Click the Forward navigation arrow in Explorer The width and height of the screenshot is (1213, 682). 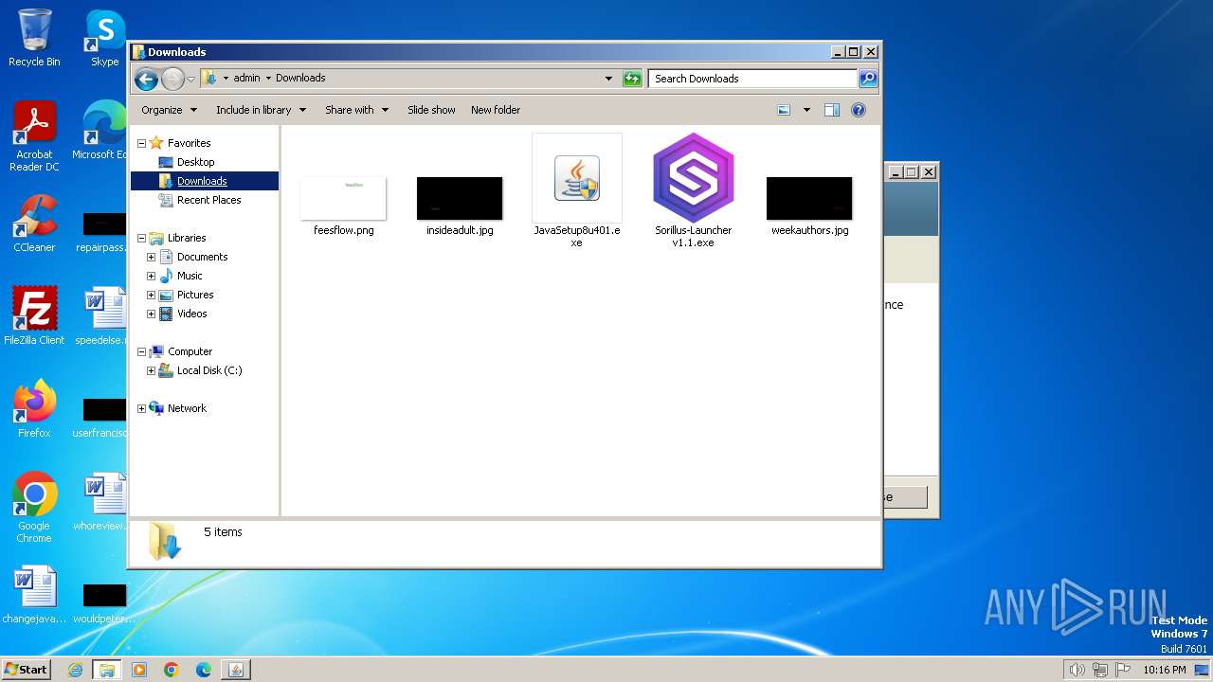click(x=172, y=79)
